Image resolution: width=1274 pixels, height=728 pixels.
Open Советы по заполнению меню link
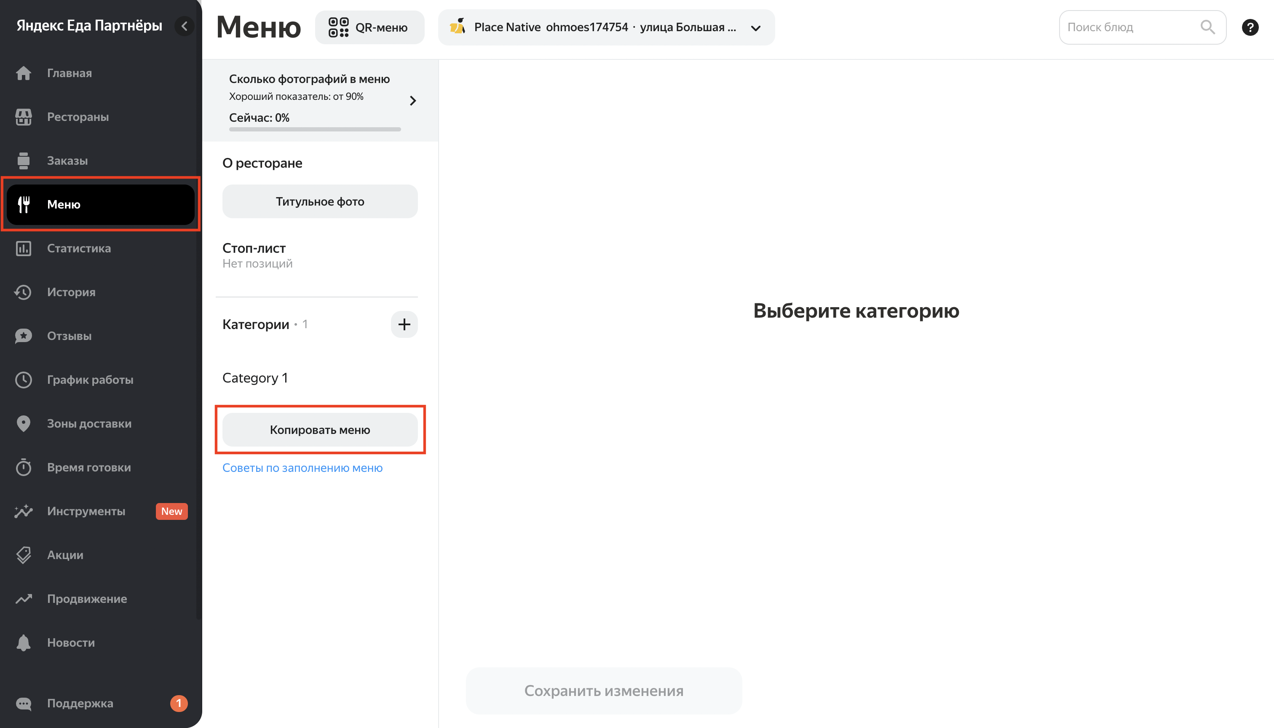302,468
